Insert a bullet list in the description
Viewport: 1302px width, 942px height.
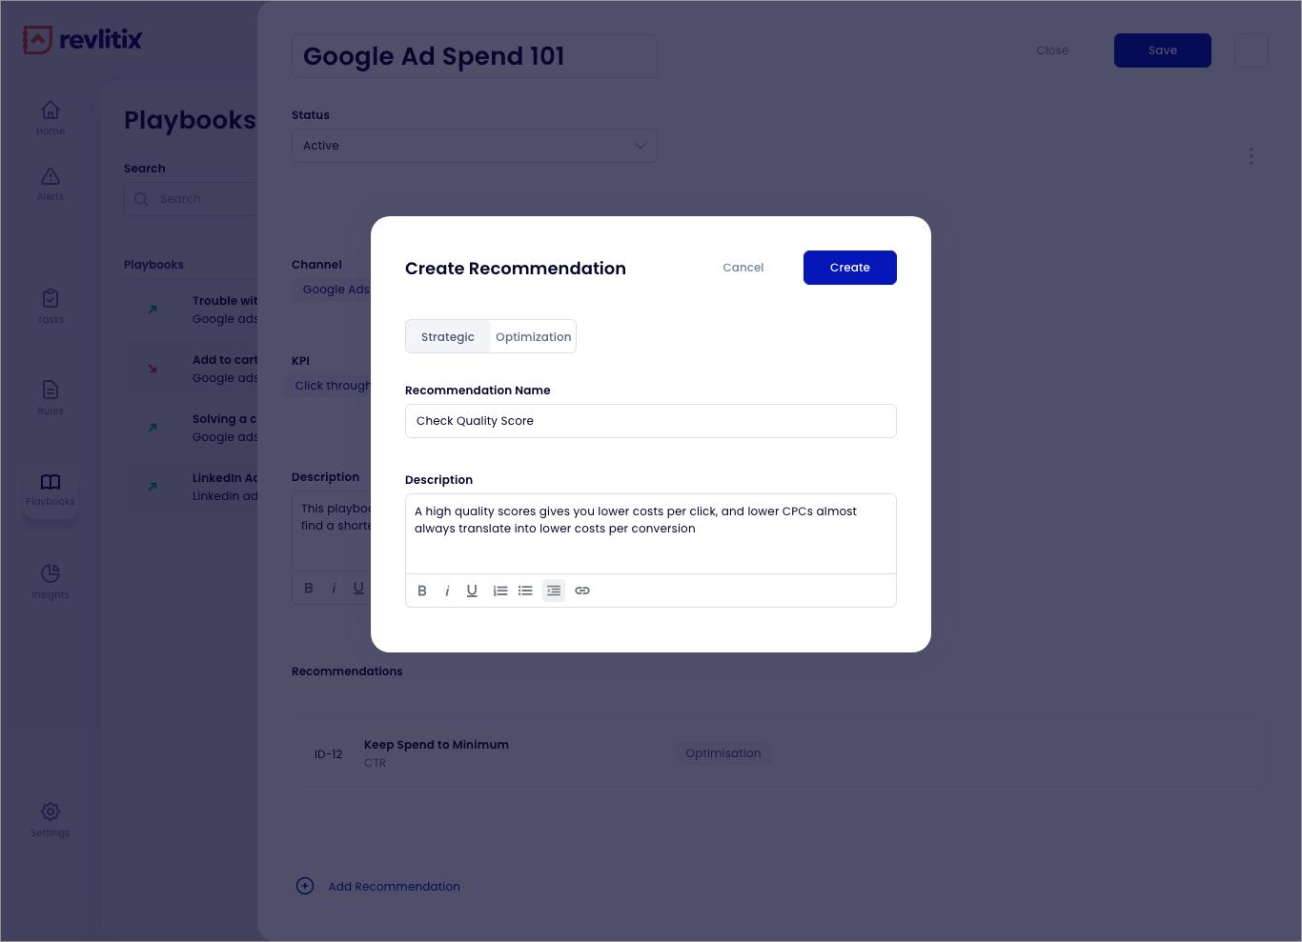pos(525,591)
